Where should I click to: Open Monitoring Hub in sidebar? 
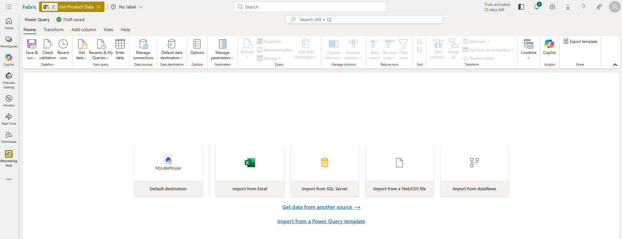point(9,158)
